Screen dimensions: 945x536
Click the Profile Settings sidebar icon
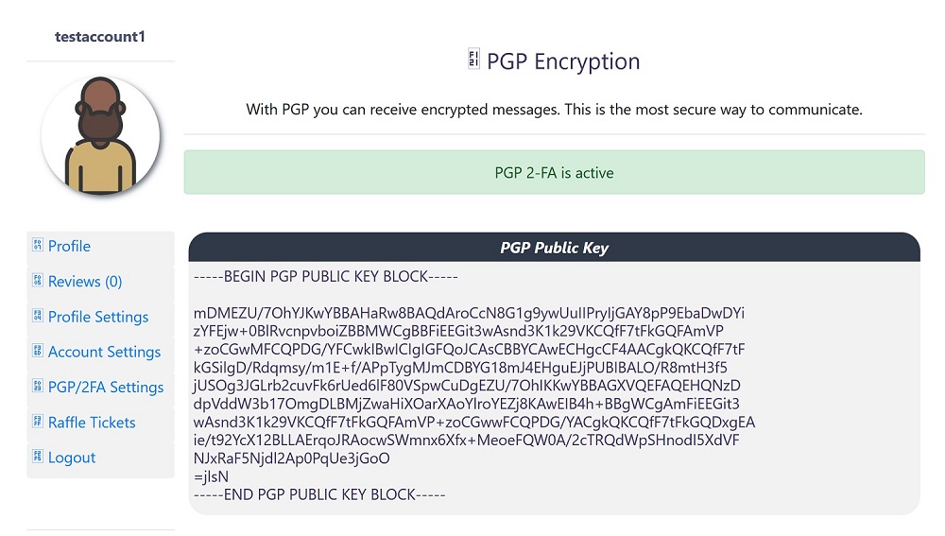[x=38, y=316]
